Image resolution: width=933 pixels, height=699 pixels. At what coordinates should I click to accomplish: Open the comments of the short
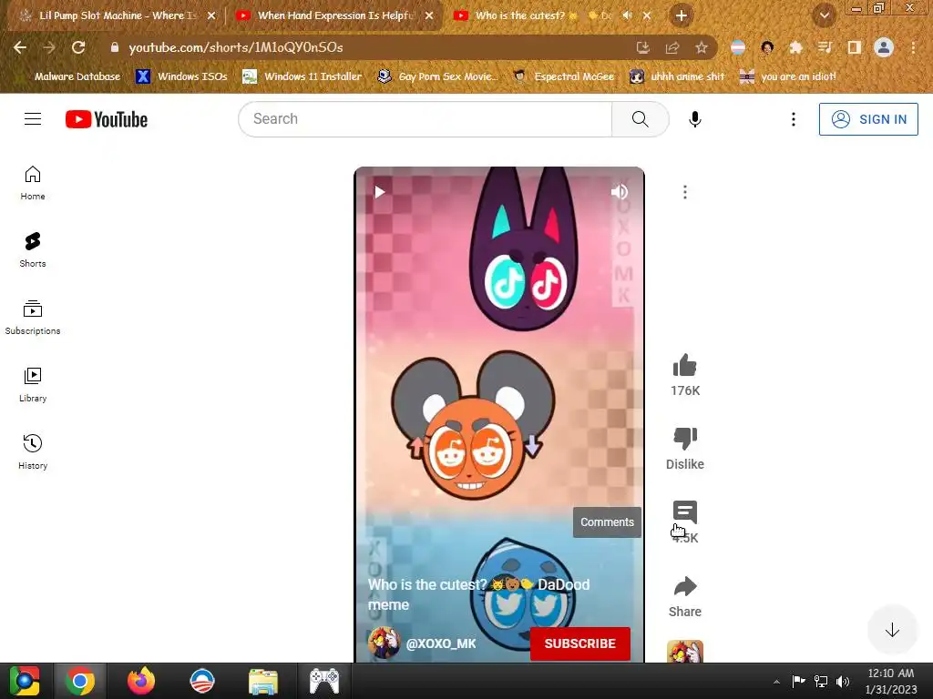685,512
